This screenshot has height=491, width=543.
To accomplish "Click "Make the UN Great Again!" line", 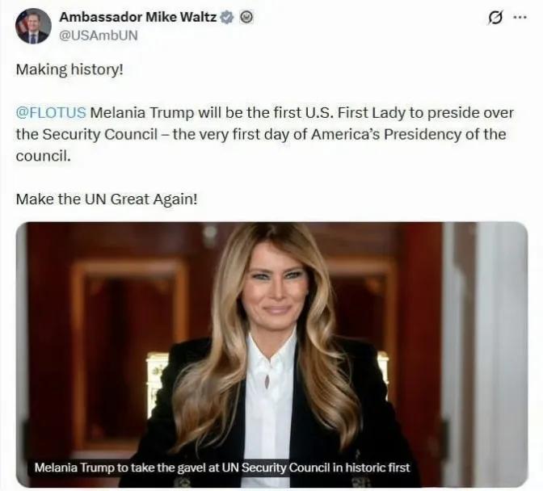I will 107,199.
